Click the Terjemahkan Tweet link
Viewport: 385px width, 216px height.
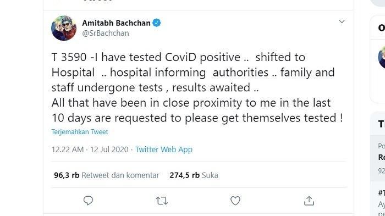pyautogui.click(x=80, y=132)
